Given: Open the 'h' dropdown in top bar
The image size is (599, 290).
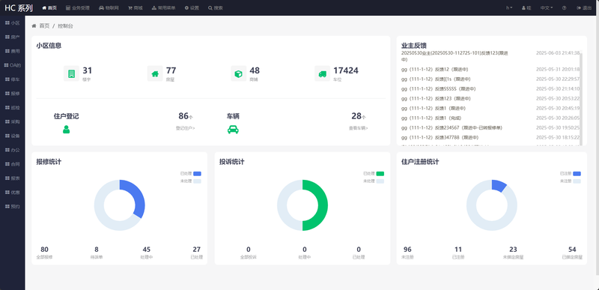Looking at the screenshot, I should (509, 7).
